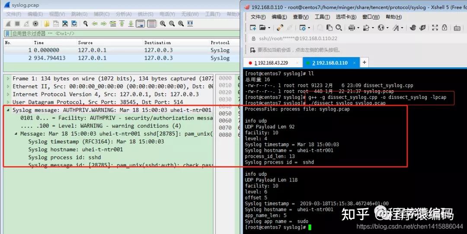The height and width of the screenshot is (234, 467).
Task: Expand the Ethernet II tree node
Action: 8,86
